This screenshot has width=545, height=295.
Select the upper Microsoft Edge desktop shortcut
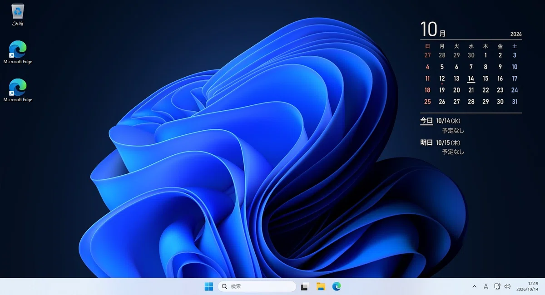18,52
